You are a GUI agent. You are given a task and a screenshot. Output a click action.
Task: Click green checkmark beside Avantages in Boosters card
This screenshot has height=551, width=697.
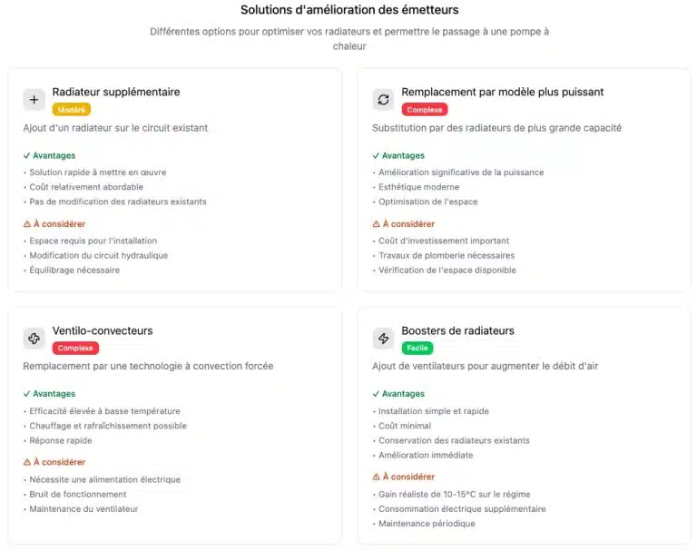point(376,394)
